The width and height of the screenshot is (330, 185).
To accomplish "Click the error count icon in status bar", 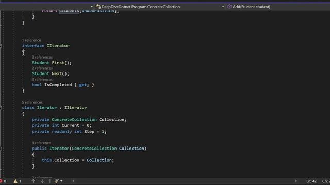I will pos(1,181).
